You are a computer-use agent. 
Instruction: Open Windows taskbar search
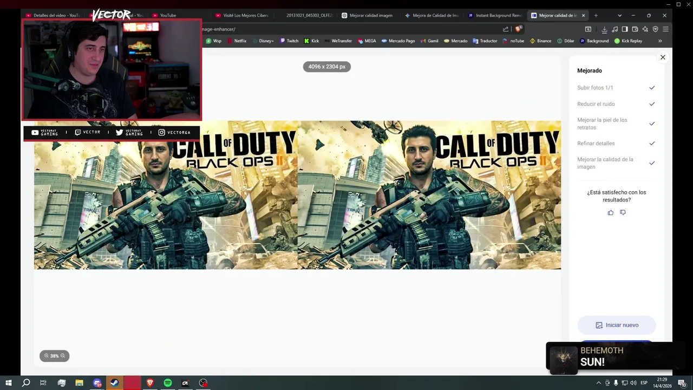click(26, 383)
